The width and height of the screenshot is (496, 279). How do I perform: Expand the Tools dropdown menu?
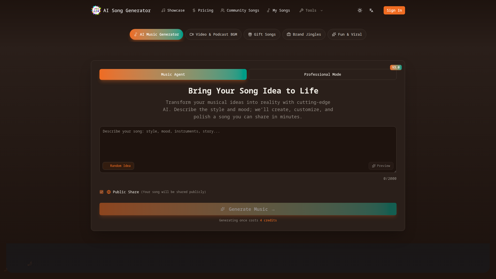click(x=311, y=10)
